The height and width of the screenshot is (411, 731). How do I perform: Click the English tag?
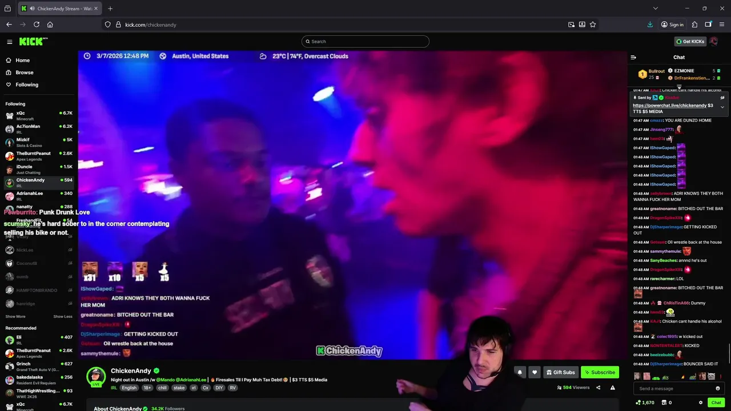tap(129, 388)
